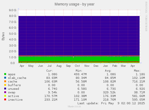
Task: Click the dark purple unused legend swatch
Action: point(5,89)
